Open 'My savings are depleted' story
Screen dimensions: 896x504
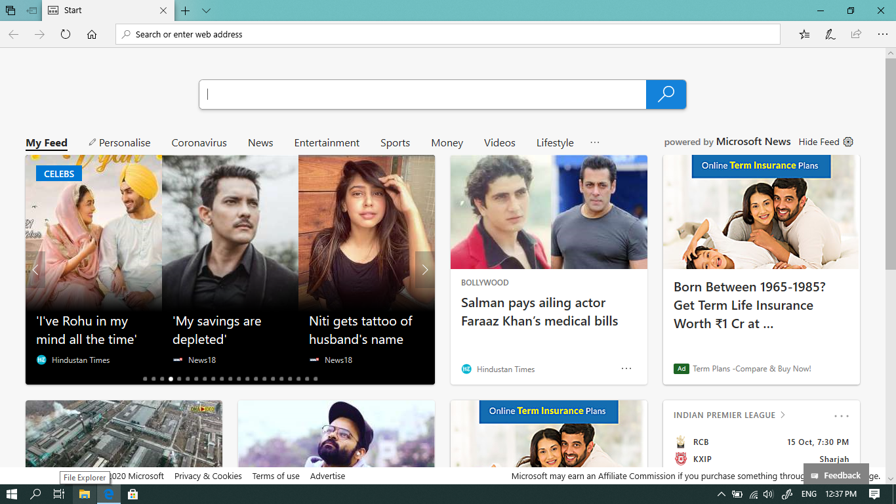pyautogui.click(x=217, y=330)
